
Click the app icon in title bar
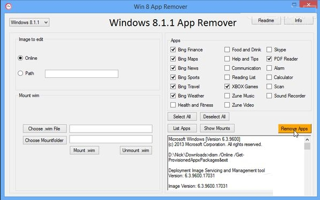coord(9,6)
